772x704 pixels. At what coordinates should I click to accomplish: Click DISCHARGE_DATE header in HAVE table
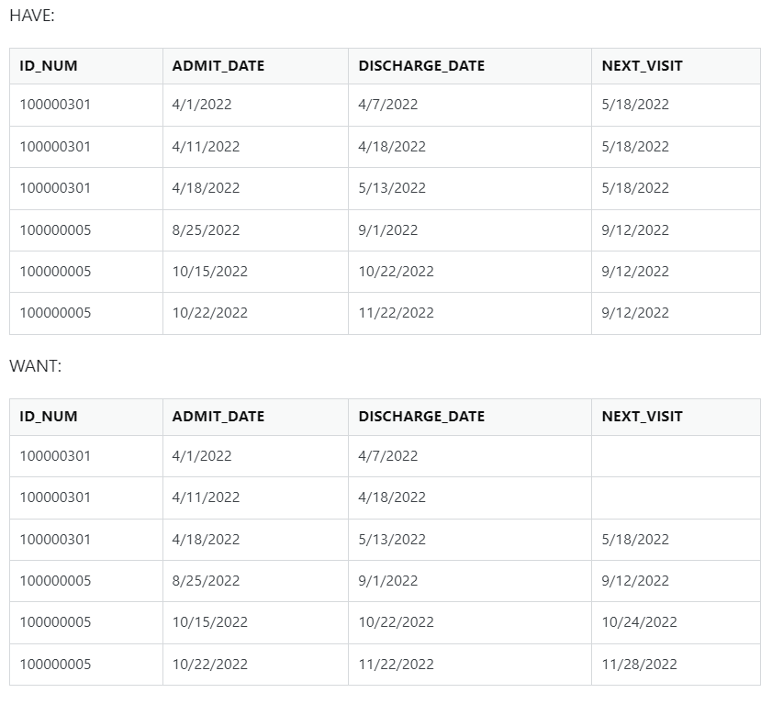[421, 66]
